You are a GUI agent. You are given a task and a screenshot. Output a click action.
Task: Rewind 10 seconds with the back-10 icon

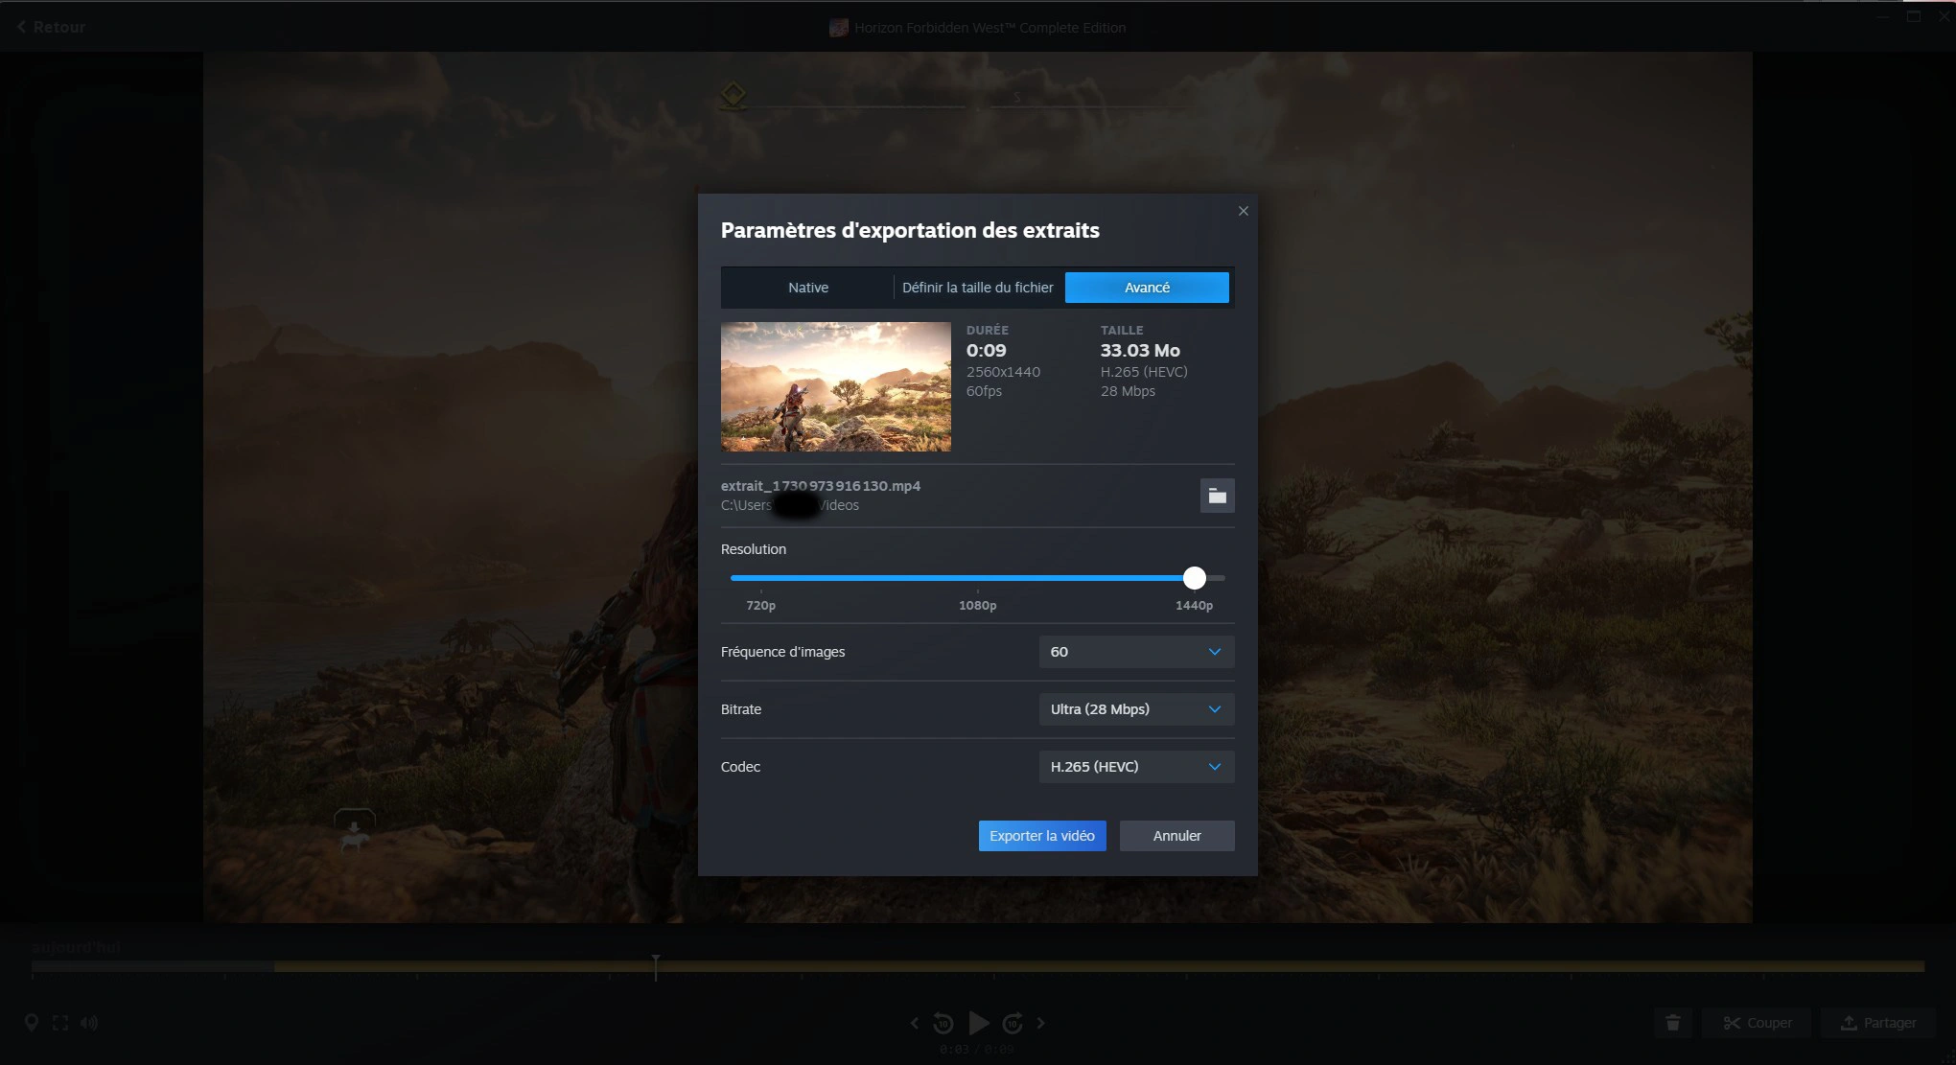[943, 1024]
